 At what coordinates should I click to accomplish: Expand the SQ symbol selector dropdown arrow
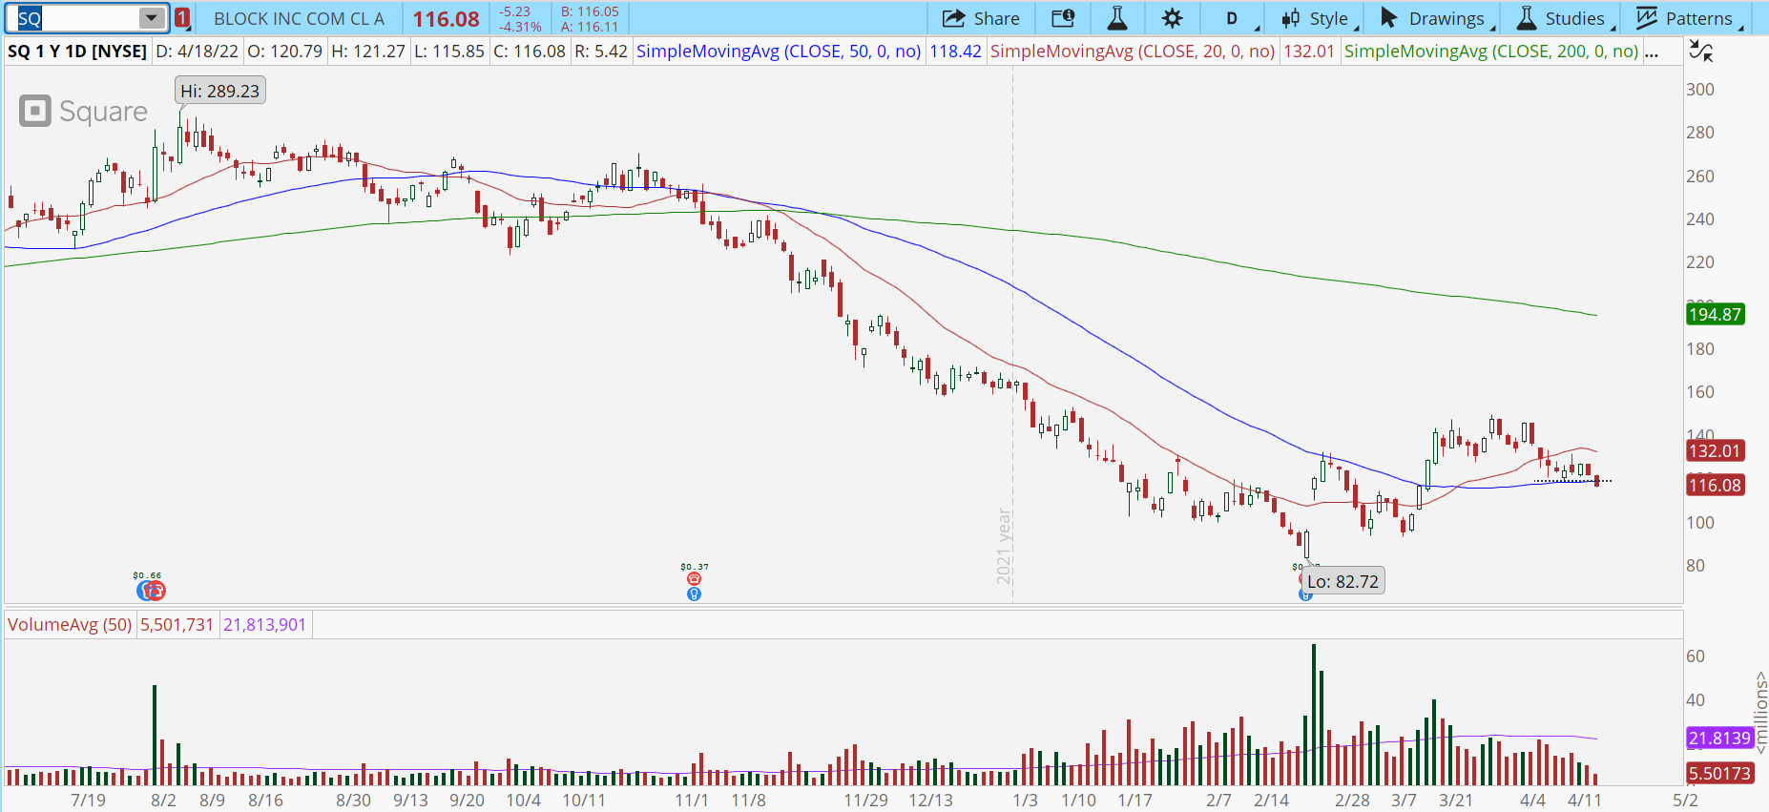coord(152,18)
